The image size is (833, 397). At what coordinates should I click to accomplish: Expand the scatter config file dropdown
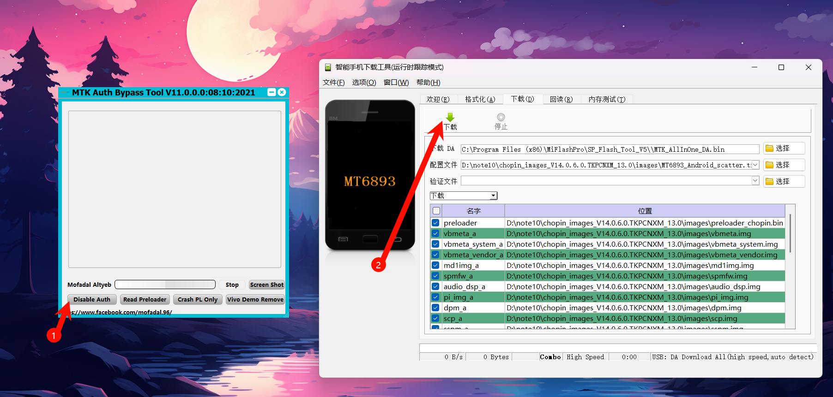point(755,165)
